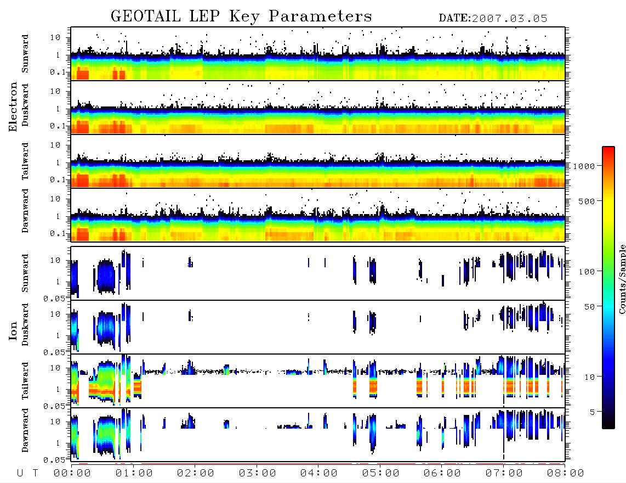626x483 pixels.
Task: Click the Electron "Dawnward" panel label
Action: point(25,211)
